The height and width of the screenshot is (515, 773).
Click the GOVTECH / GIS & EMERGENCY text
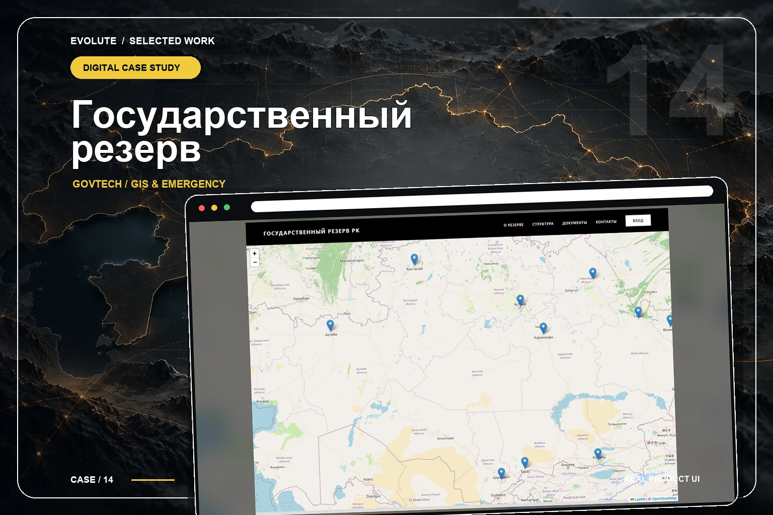coord(149,184)
